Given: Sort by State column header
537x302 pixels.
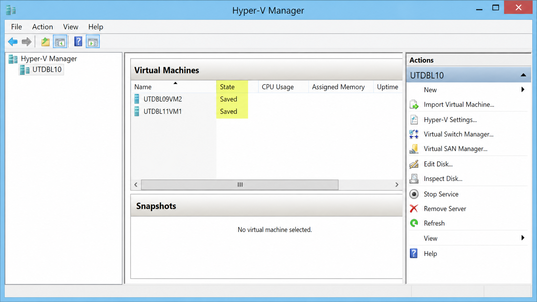Looking at the screenshot, I should tap(237, 87).
